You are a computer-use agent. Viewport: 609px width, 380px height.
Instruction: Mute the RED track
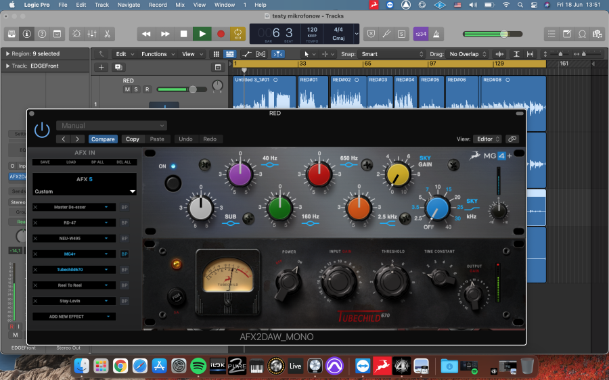127,89
